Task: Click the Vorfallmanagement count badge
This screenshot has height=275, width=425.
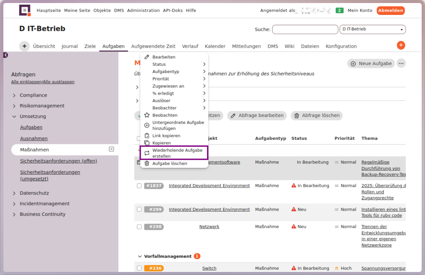Action: pyautogui.click(x=197, y=256)
